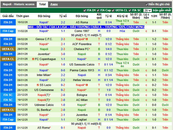This screenshot has height=130, width=173.
Task: Toggle the ITA D1 league filter checkbox
Action: [85, 10]
